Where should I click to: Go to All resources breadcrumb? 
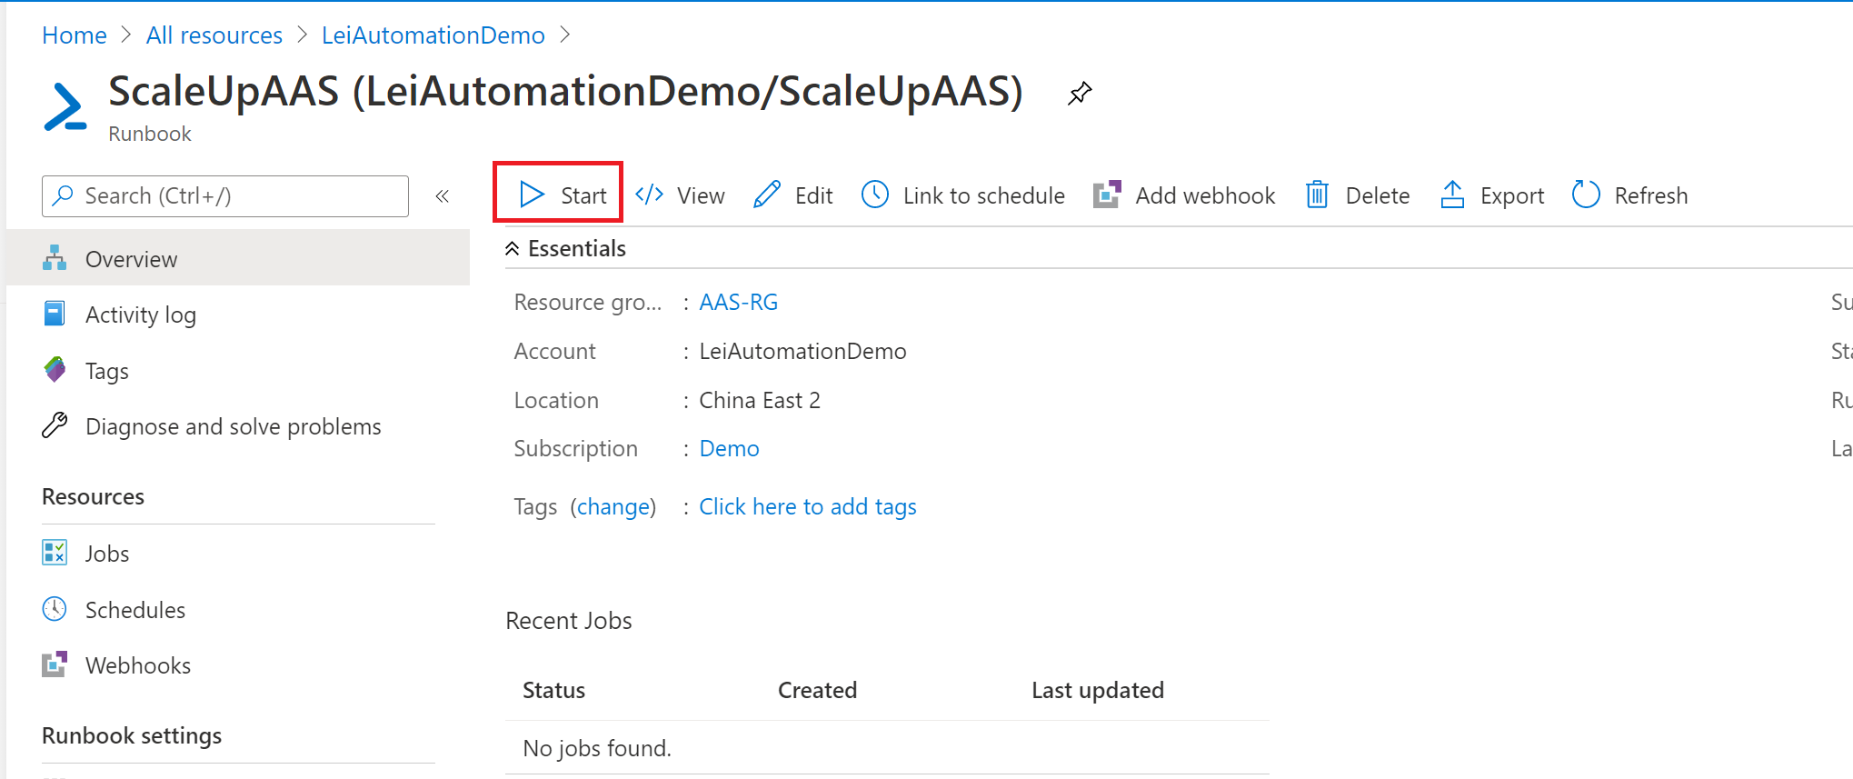(x=214, y=35)
